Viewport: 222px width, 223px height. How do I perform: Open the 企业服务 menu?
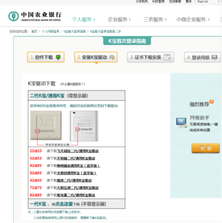pyautogui.click(x=119, y=19)
